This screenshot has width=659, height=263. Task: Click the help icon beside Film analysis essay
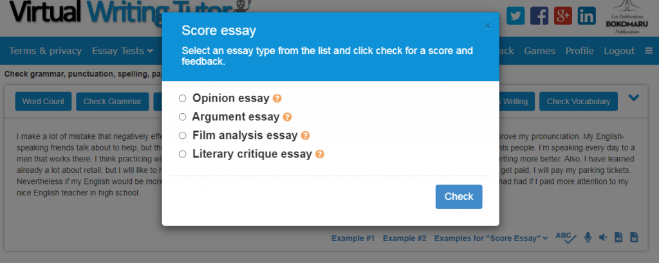point(306,135)
